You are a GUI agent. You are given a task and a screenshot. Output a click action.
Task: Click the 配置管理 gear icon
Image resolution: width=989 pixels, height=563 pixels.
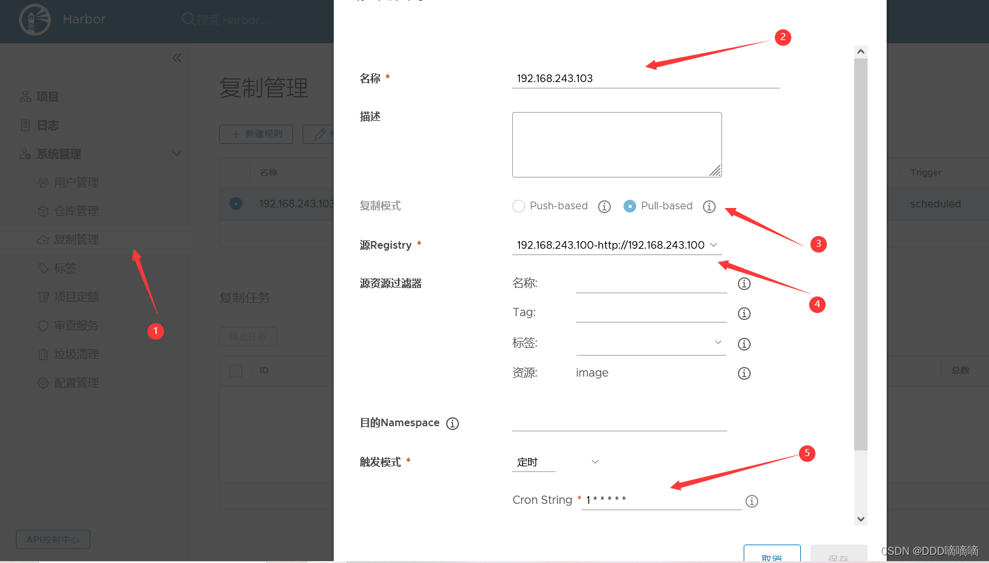click(43, 383)
